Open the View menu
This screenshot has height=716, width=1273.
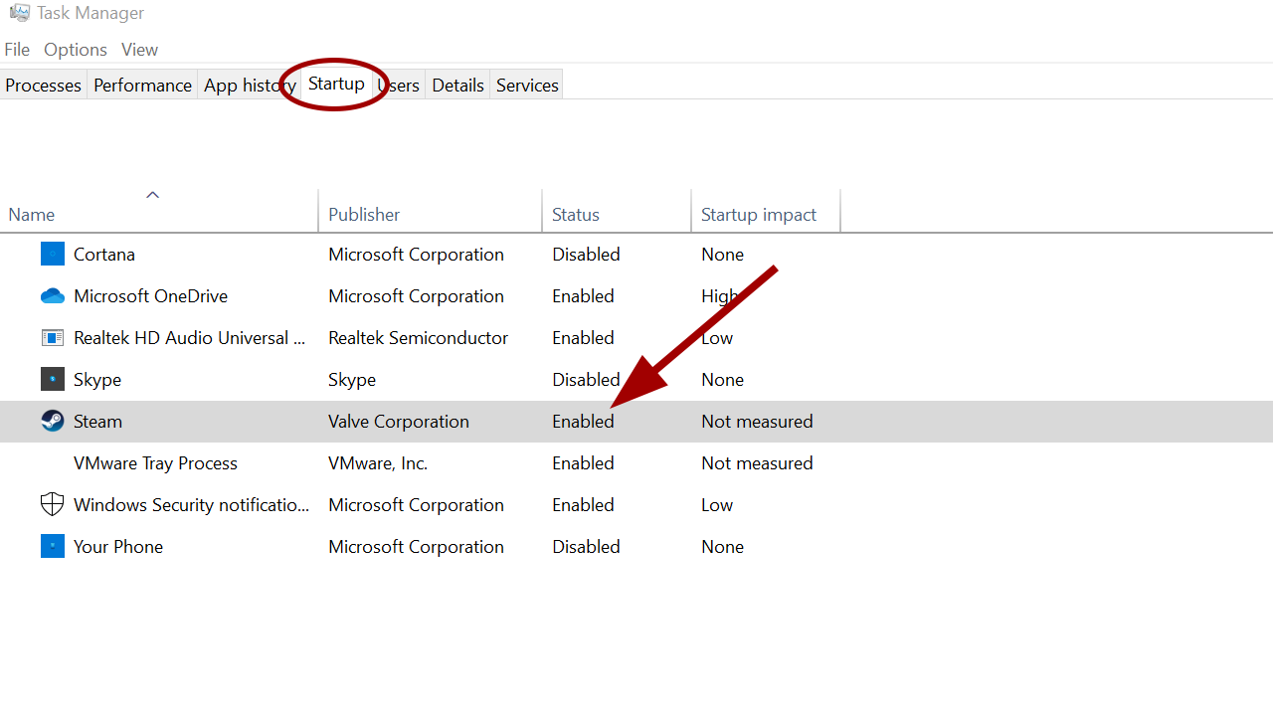(139, 50)
